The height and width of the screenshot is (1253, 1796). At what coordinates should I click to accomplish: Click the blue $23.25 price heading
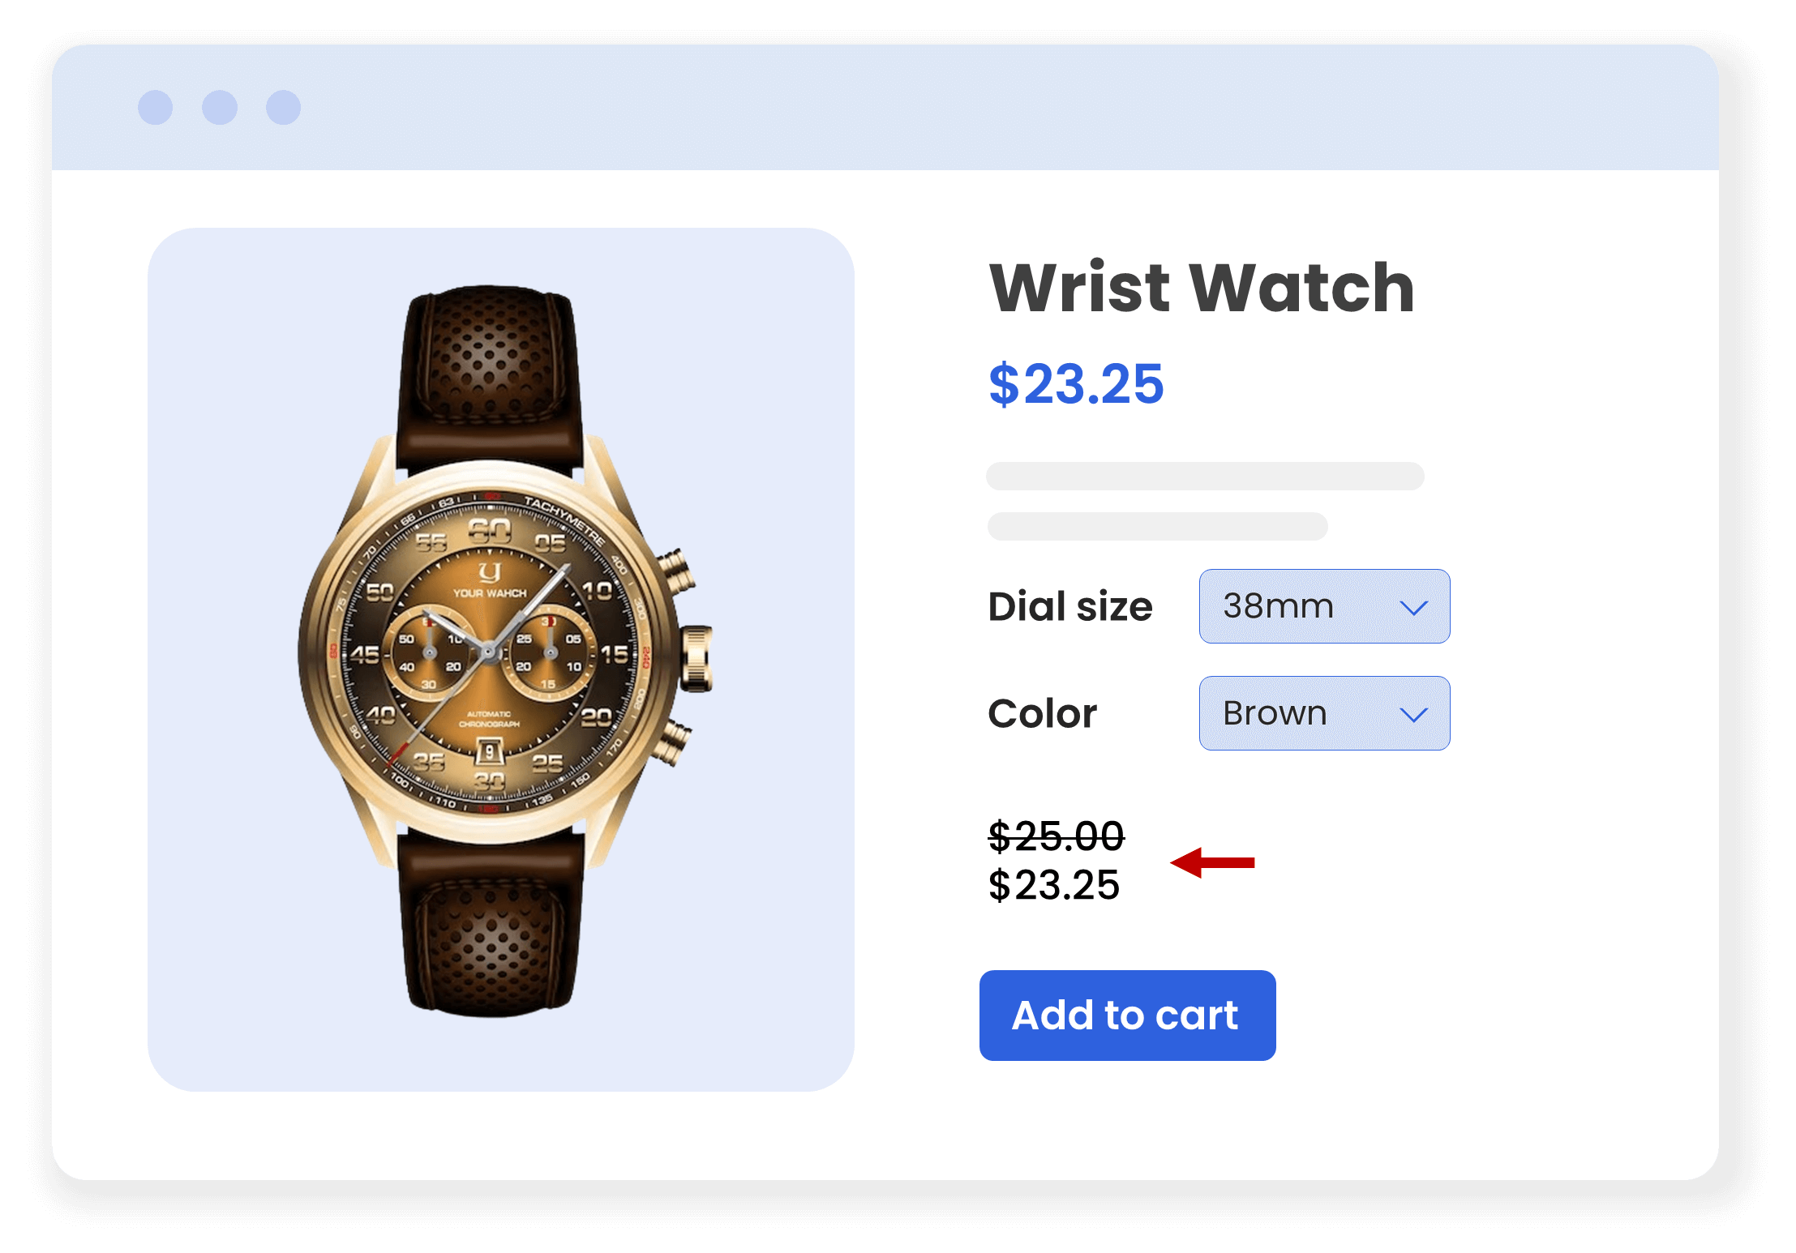click(x=1076, y=384)
